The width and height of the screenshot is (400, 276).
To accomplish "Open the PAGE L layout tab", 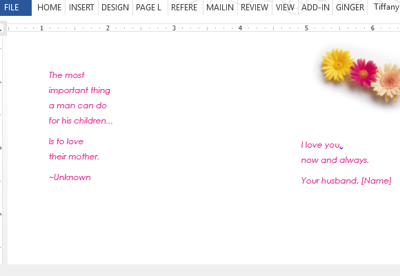I will pos(149,8).
